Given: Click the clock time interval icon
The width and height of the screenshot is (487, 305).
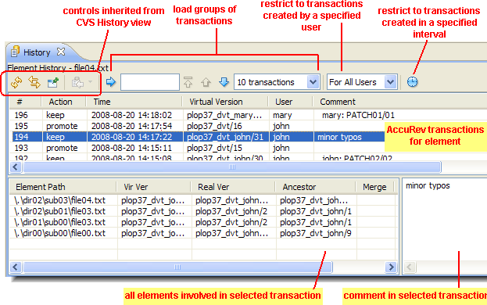Looking at the screenshot, I should click(x=413, y=82).
